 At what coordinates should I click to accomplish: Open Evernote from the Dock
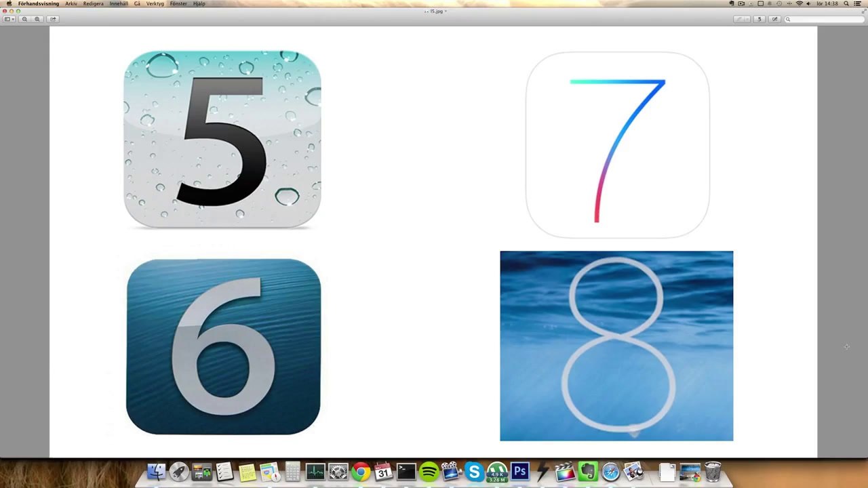coord(589,472)
